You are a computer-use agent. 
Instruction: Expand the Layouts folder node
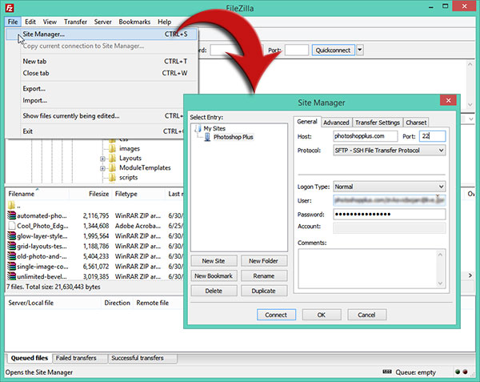[102, 159]
